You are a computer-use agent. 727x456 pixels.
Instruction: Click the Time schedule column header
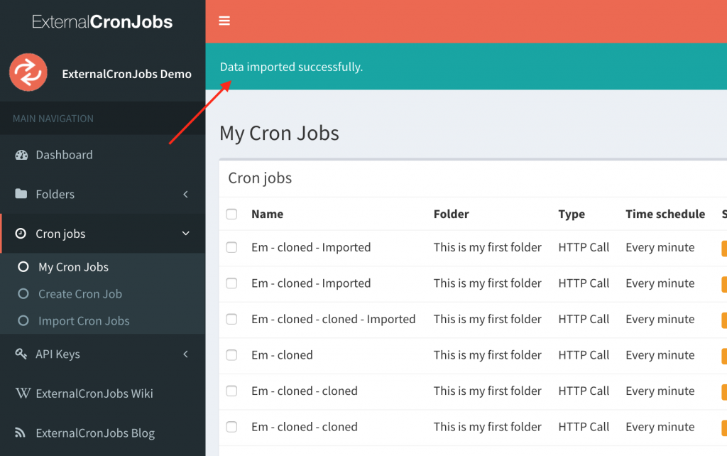(665, 214)
